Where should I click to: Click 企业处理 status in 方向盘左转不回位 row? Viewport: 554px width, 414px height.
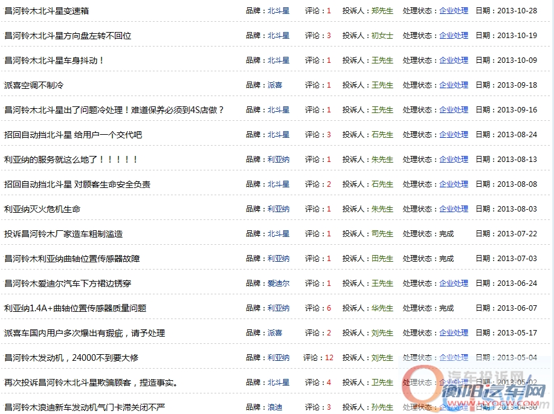click(x=454, y=35)
